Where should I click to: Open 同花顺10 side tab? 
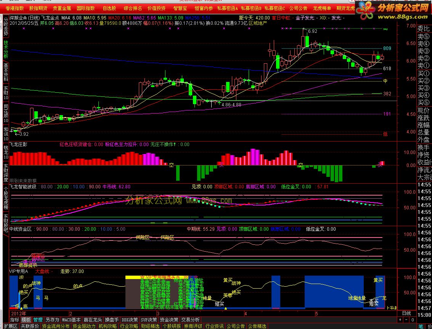click(x=6, y=114)
